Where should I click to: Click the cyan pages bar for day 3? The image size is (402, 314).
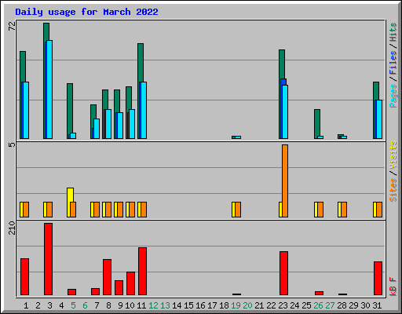tap(49, 89)
